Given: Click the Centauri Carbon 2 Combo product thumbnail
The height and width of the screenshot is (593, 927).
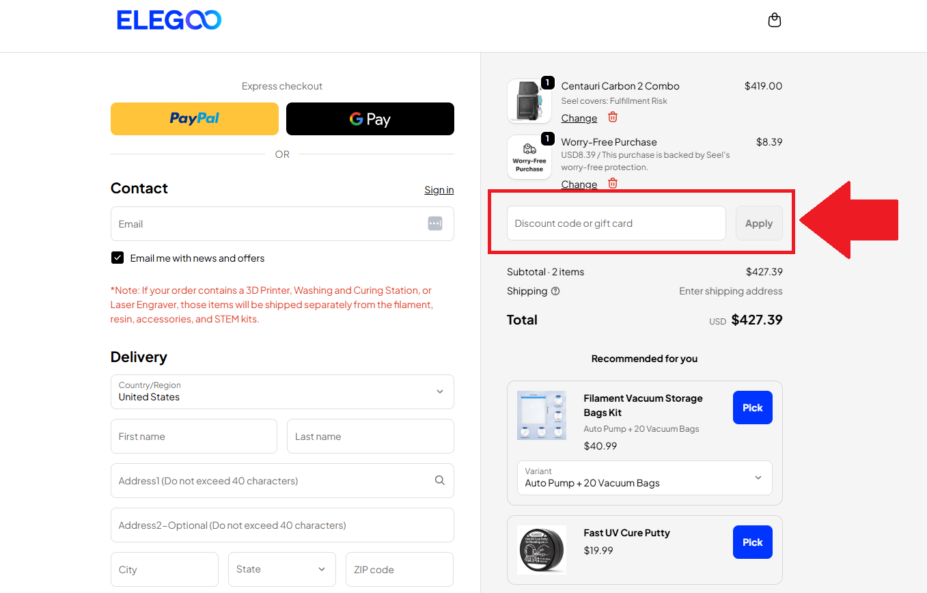Looking at the screenshot, I should (529, 101).
